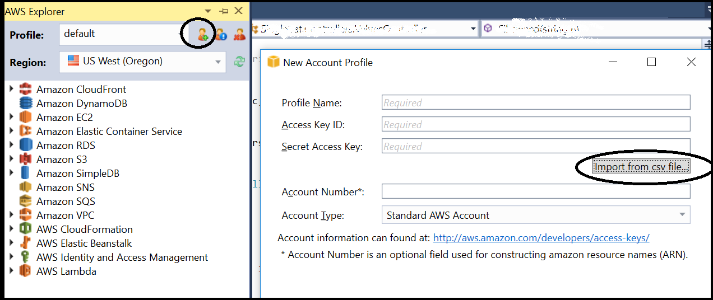
Task: Open the aws.amazon.com access-keys link
Action: pyautogui.click(x=541, y=238)
